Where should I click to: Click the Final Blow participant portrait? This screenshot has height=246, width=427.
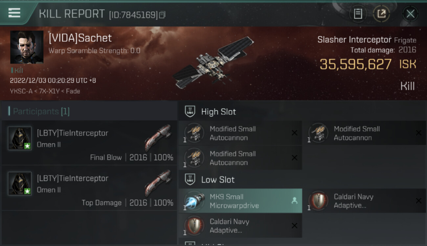pos(20,138)
